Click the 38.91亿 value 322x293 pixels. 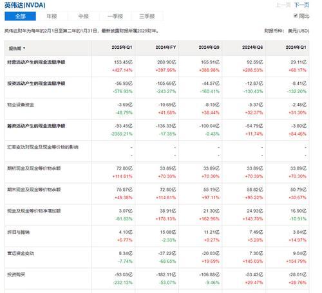pos(168,211)
